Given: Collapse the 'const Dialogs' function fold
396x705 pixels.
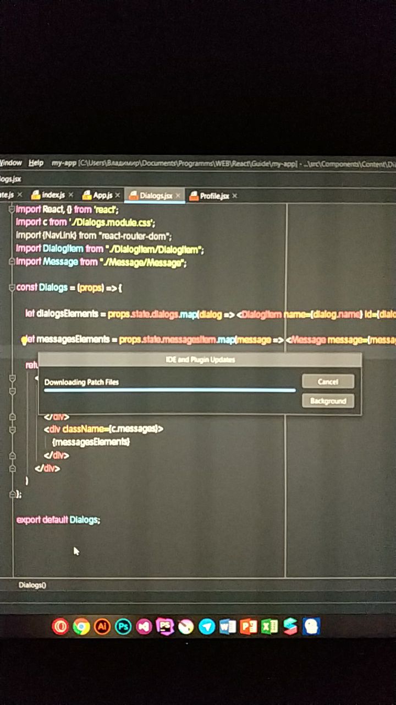Looking at the screenshot, I should click(12, 288).
